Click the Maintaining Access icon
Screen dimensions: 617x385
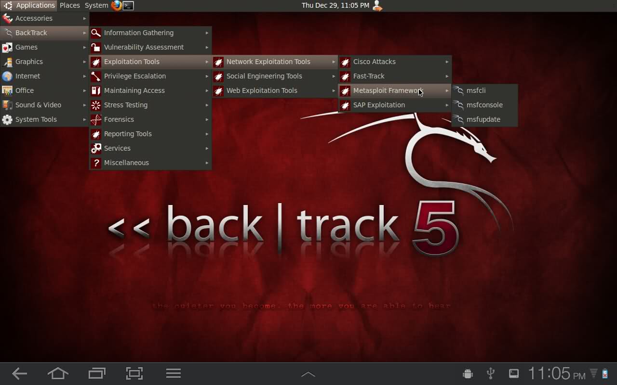click(x=96, y=90)
